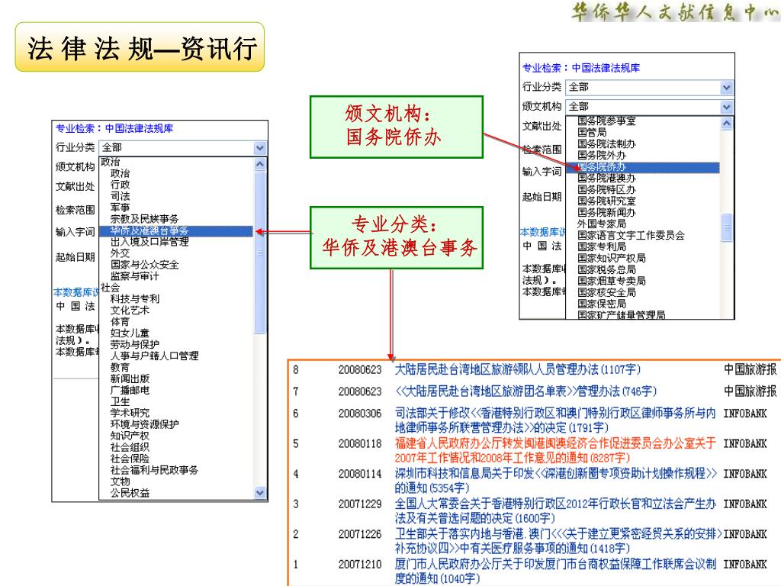Select 国务院外办 in the agency list
This screenshot has width=781, height=586.
[x=602, y=156]
